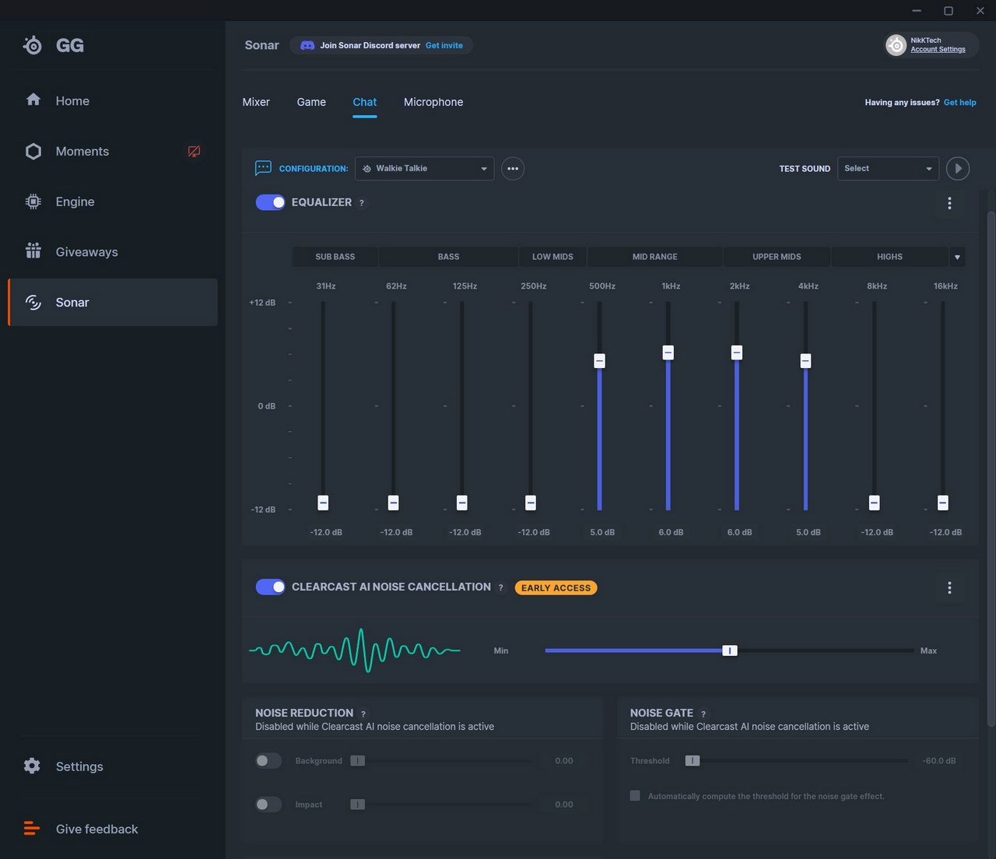Click the Noise Gate Threshold slider handle
The height and width of the screenshot is (859, 996).
click(x=693, y=760)
